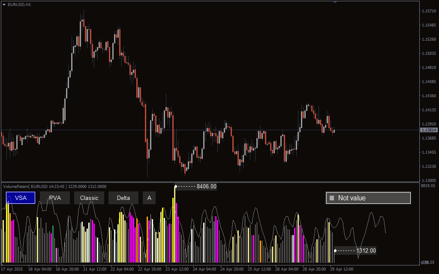Click the Not value legend box
This screenshot has height=274, width=439.
click(368, 198)
